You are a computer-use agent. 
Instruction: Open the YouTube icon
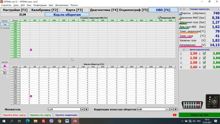(175, 115)
